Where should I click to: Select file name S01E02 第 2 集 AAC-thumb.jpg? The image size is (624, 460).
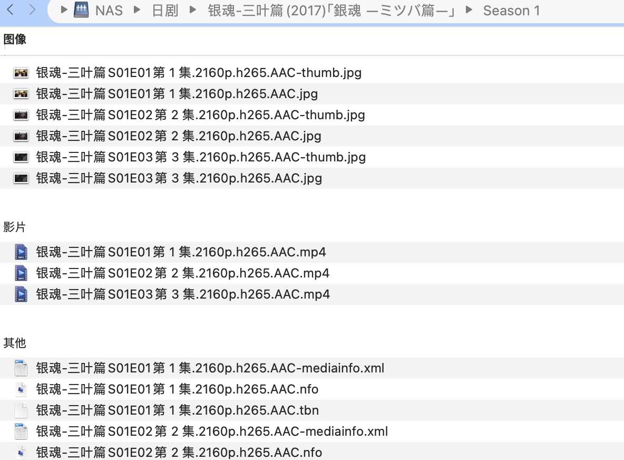(x=200, y=114)
